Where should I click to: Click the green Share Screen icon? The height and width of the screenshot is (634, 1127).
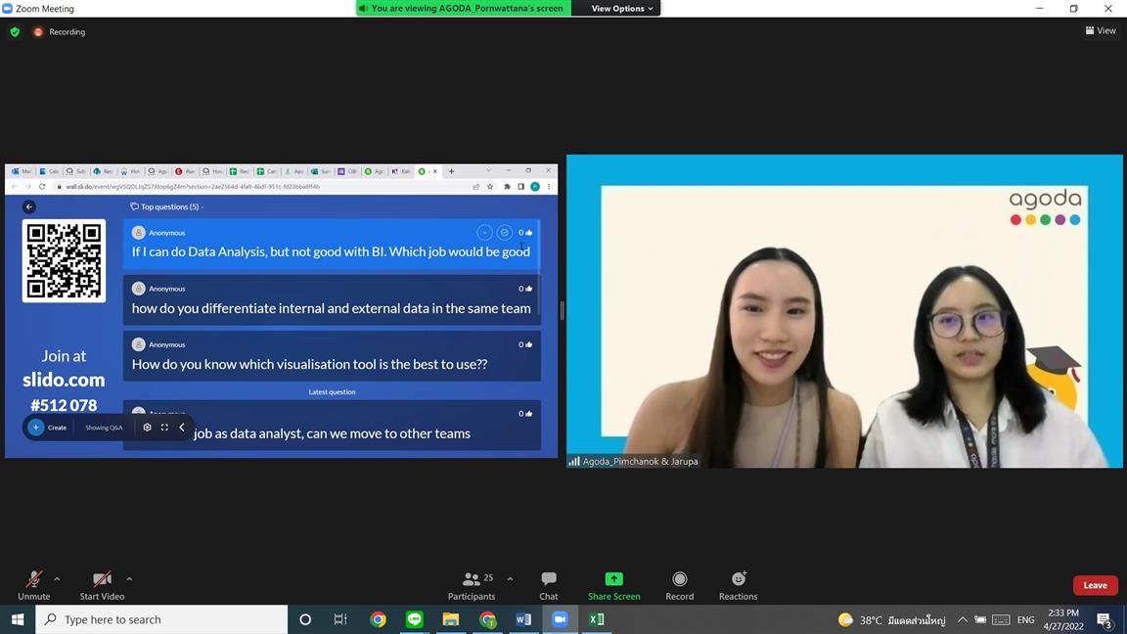613,579
